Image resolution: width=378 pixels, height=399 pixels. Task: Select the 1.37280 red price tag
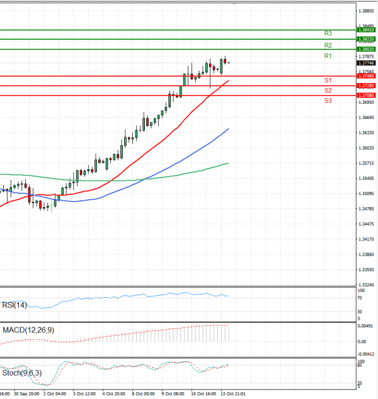366,86
